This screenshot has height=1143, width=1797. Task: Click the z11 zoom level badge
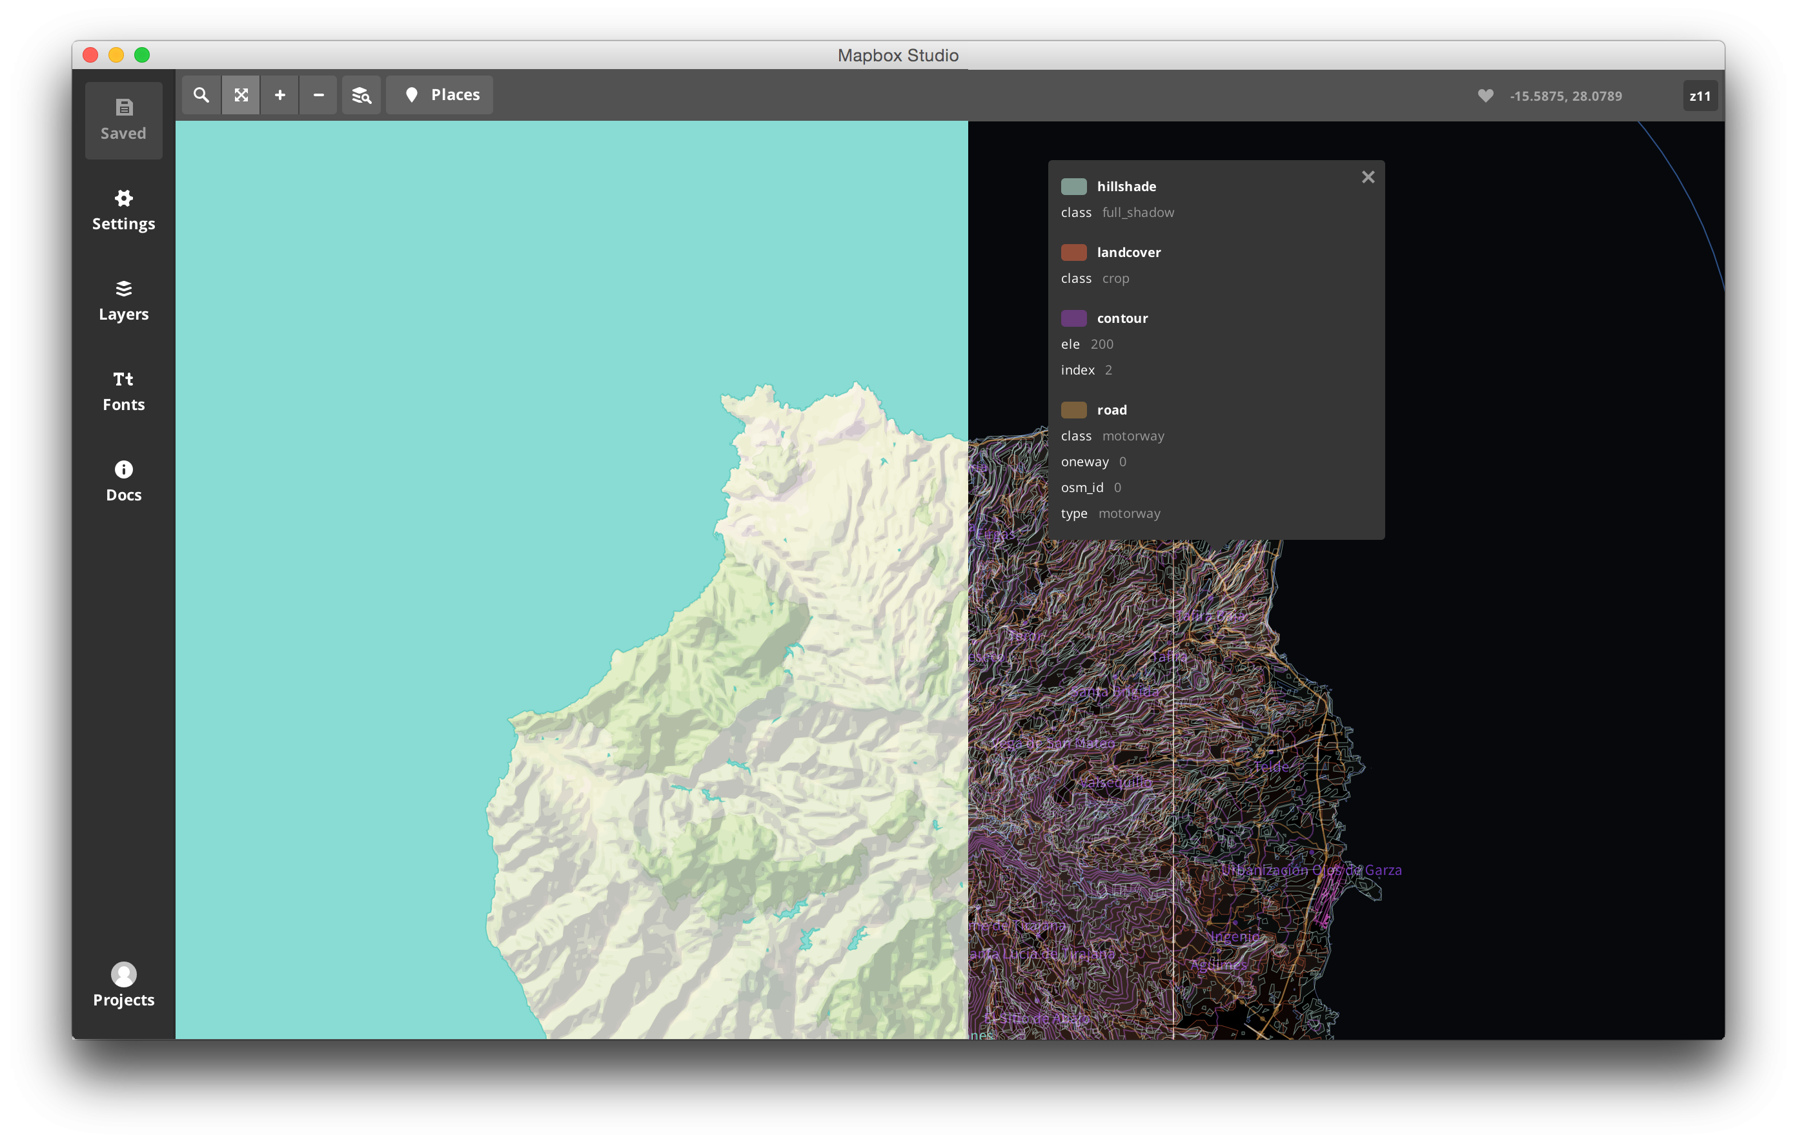tap(1700, 96)
